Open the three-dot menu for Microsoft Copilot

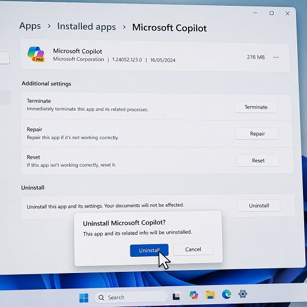pos(276,57)
